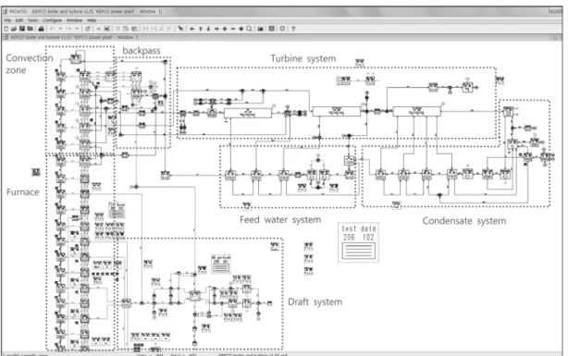Click the filled circle toolbar icon
This screenshot has width=568, height=356.
click(241, 29)
